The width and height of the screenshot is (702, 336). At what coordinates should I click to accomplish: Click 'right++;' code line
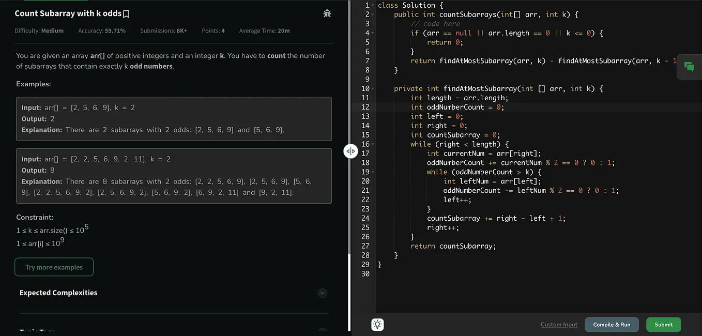pyautogui.click(x=443, y=227)
